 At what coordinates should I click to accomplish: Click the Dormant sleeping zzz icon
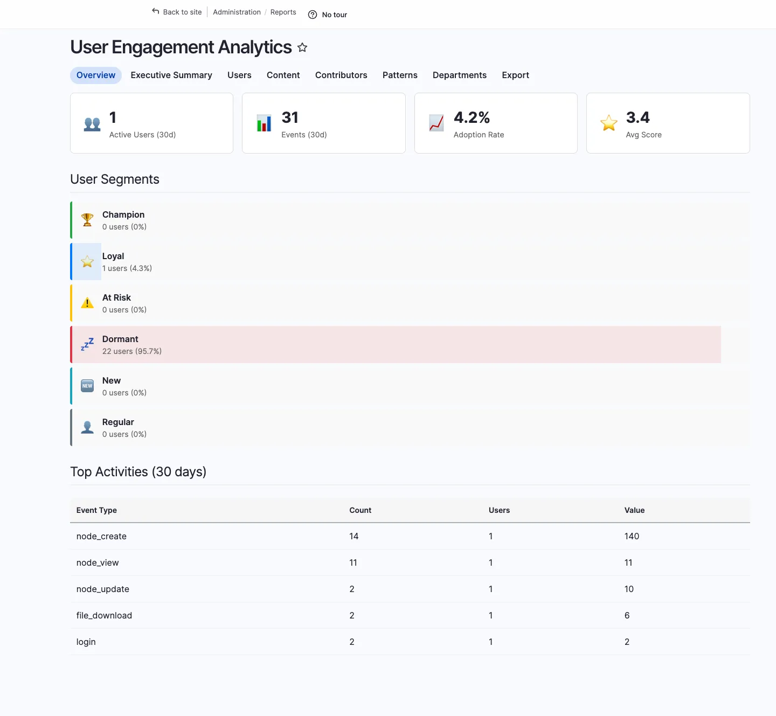coord(87,344)
